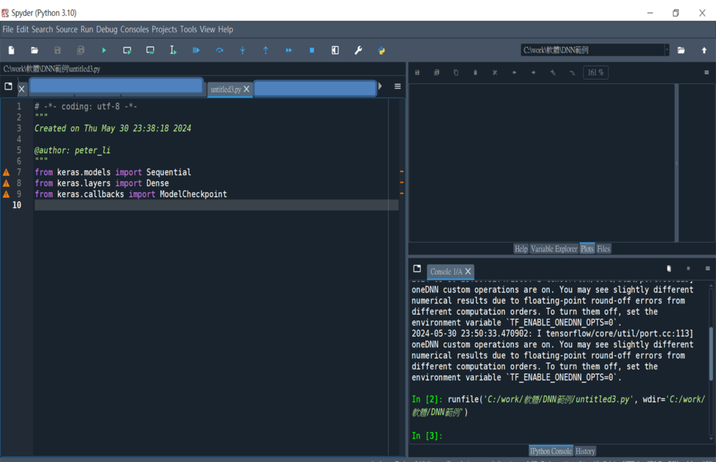Run the file with the green play icon
The height and width of the screenshot is (462, 716).
pos(104,50)
